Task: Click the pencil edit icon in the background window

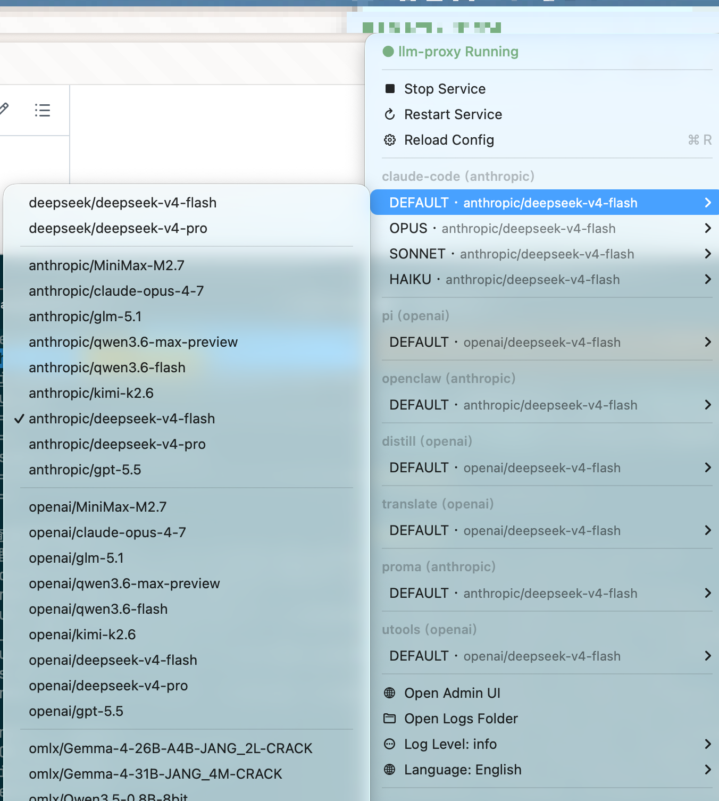Action: pyautogui.click(x=4, y=109)
